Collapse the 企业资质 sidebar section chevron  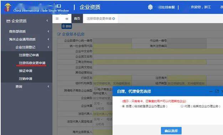click(47, 21)
